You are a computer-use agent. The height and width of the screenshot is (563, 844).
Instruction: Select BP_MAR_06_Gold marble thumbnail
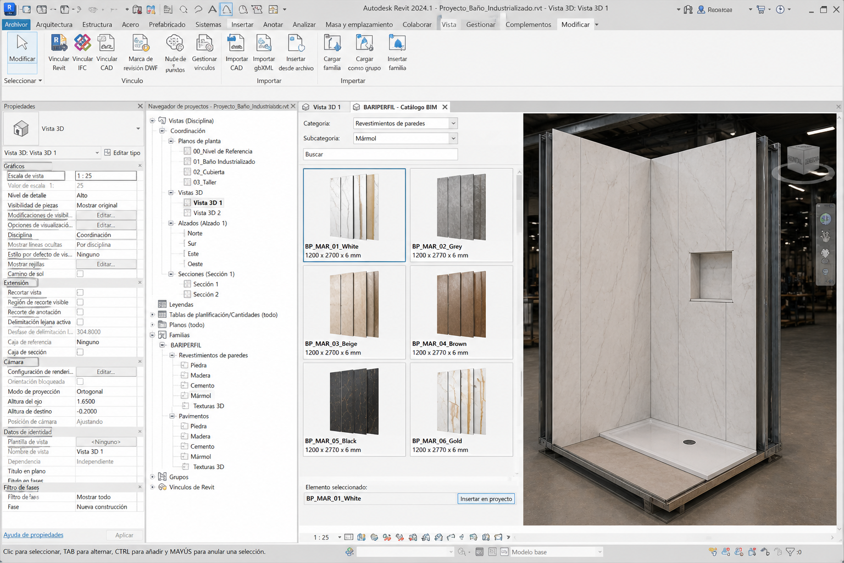[461, 410]
